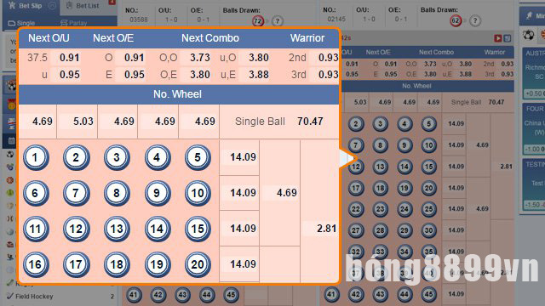The image size is (545, 306).
Task: View drawn ball 62 indicator
Action: [x=456, y=20]
